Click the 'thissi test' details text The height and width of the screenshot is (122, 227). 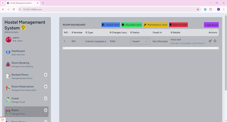176,40
